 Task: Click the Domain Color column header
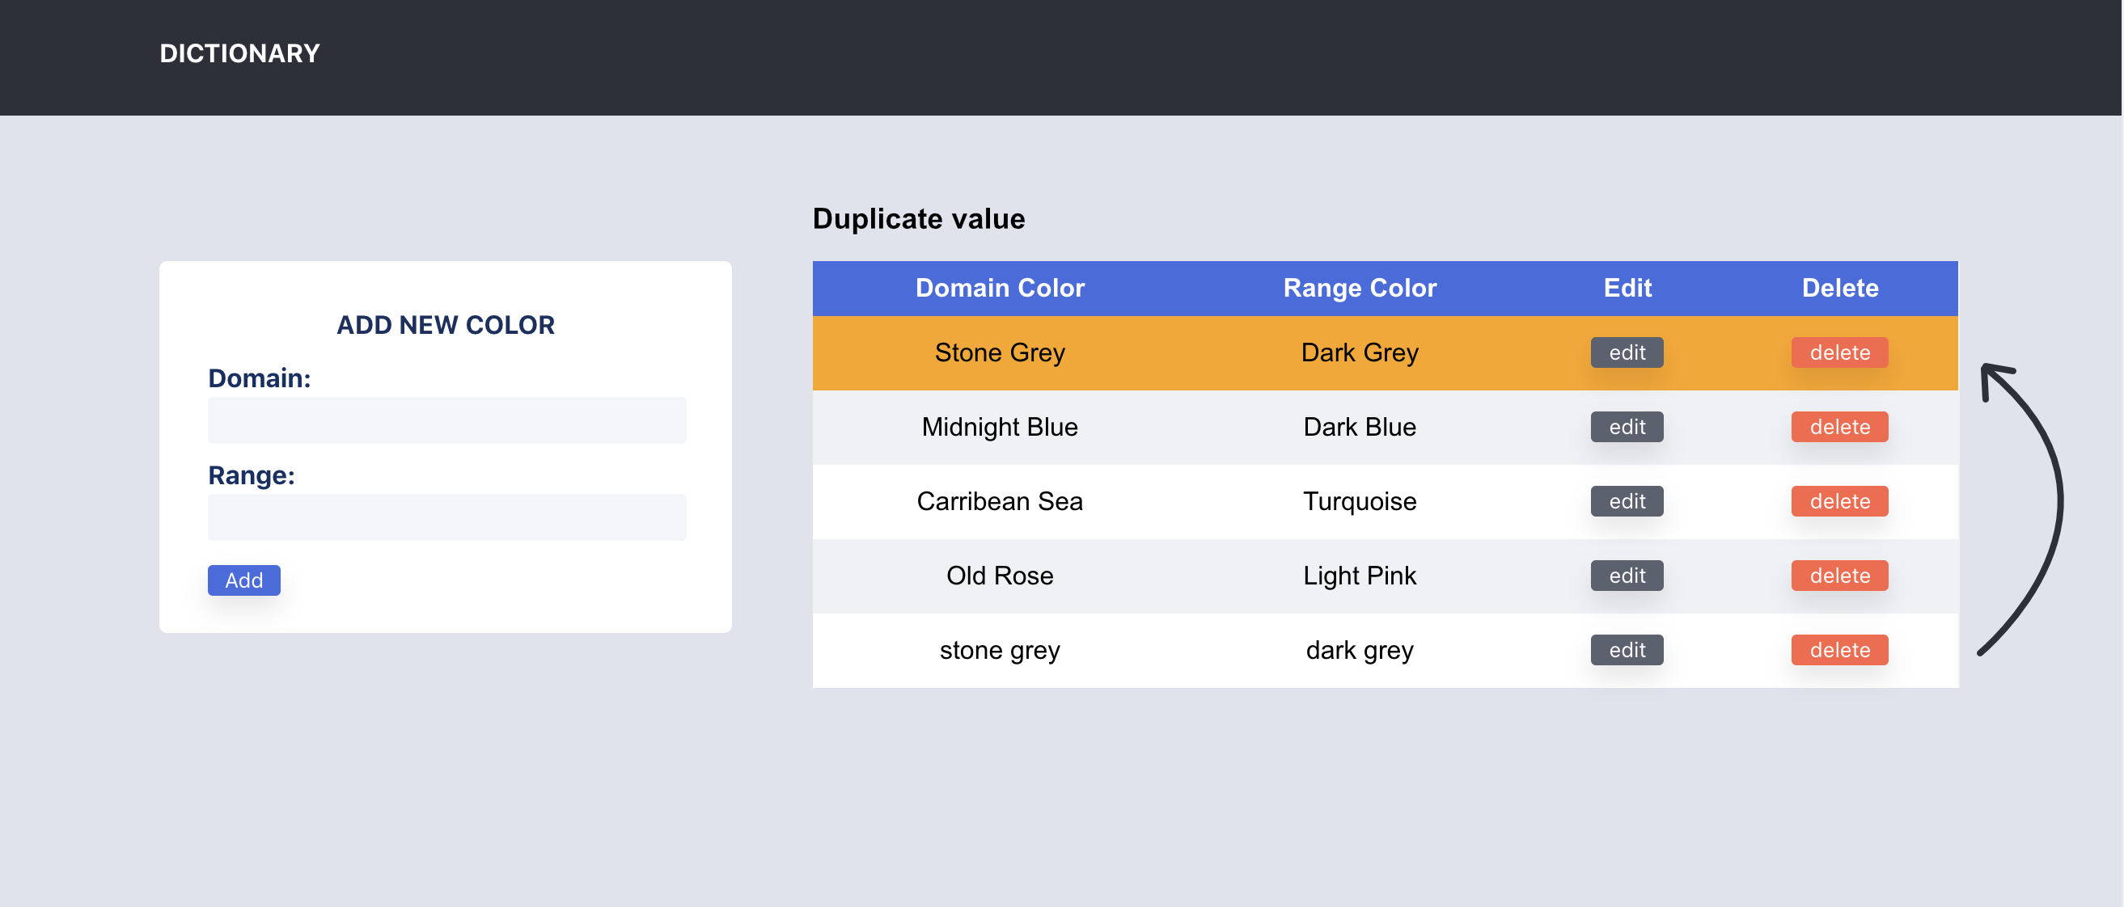[x=1000, y=288]
